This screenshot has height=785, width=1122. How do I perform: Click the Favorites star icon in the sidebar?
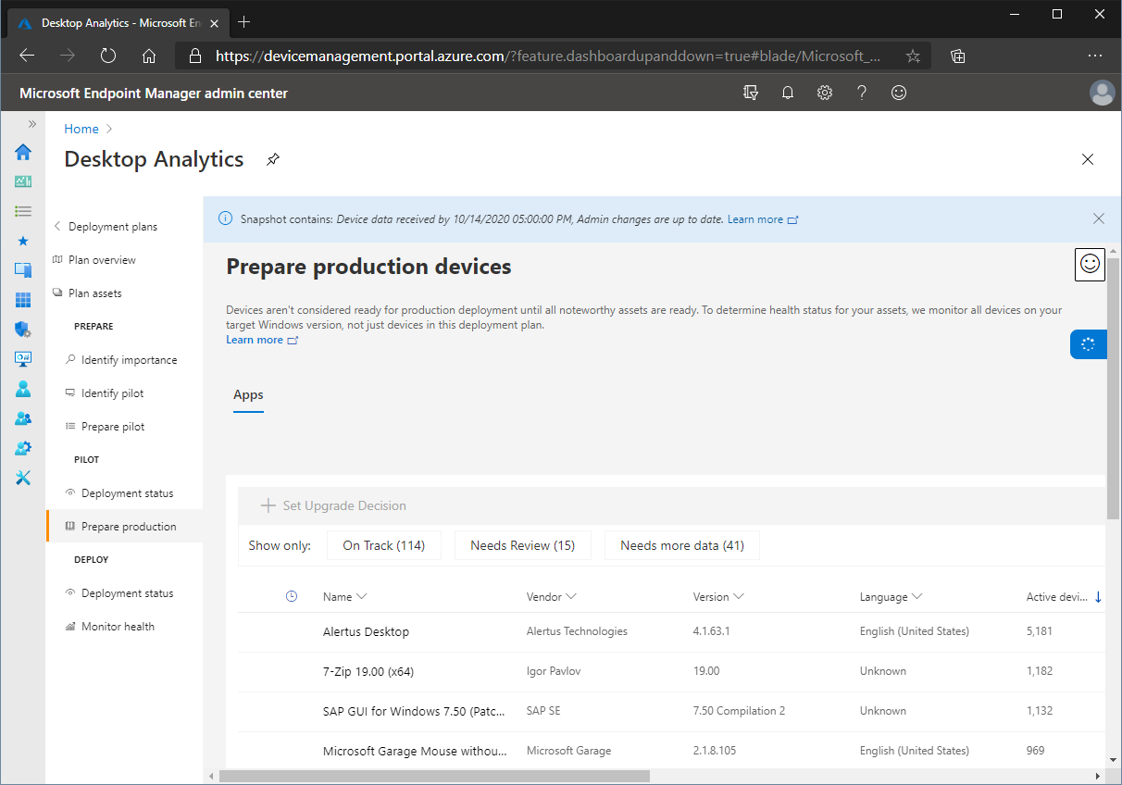23,241
